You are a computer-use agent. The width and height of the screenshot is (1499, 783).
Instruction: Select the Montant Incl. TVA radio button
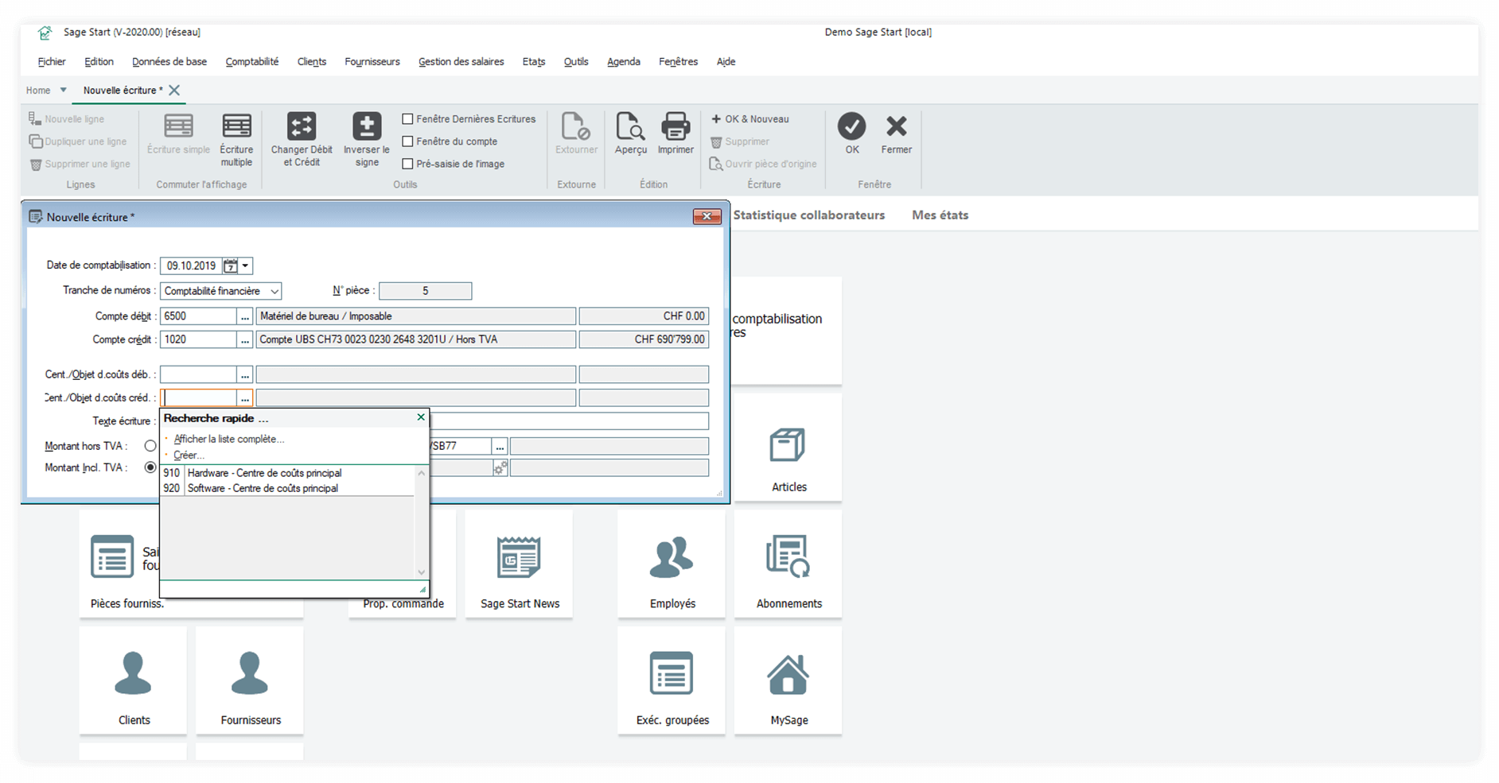pyautogui.click(x=150, y=467)
